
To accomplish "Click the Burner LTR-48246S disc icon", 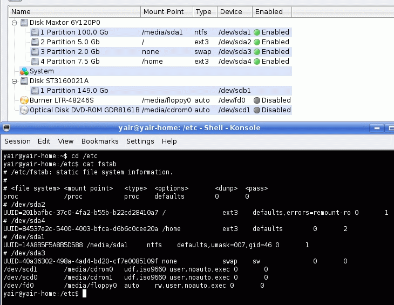I will [x=24, y=100].
